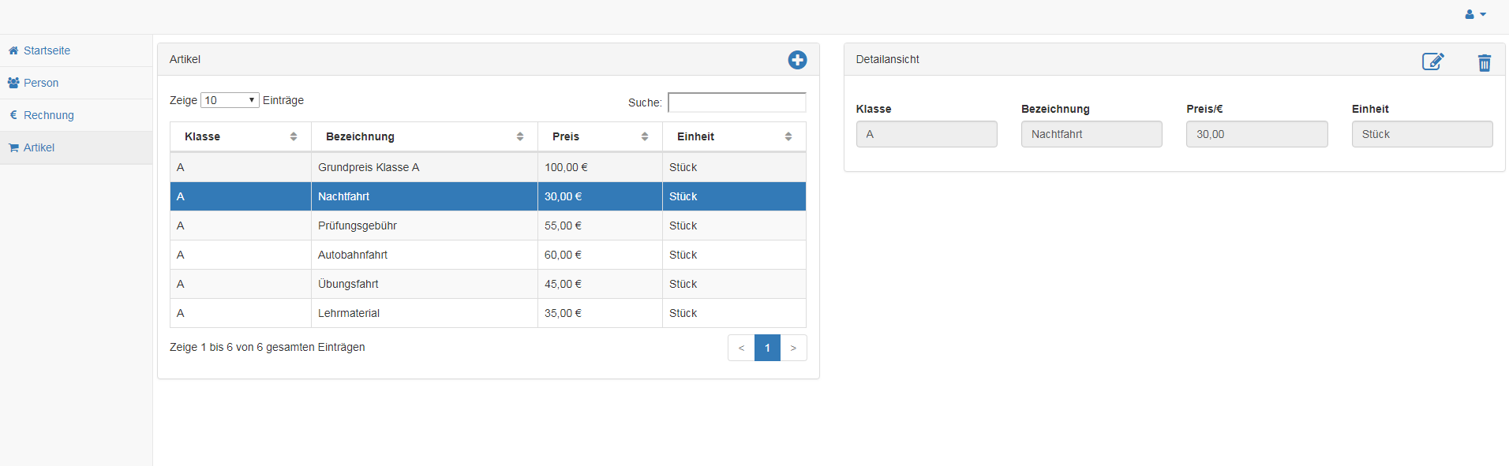Select the Grundpreis Klasse A row
This screenshot has height=466, width=1509.
[x=488, y=167]
